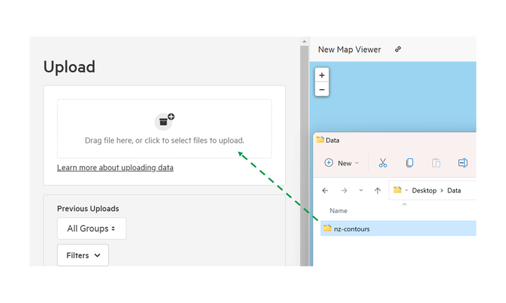Click the vertical scrollbar of the Upload panel
This screenshot has width=506, height=303.
(x=304, y=155)
